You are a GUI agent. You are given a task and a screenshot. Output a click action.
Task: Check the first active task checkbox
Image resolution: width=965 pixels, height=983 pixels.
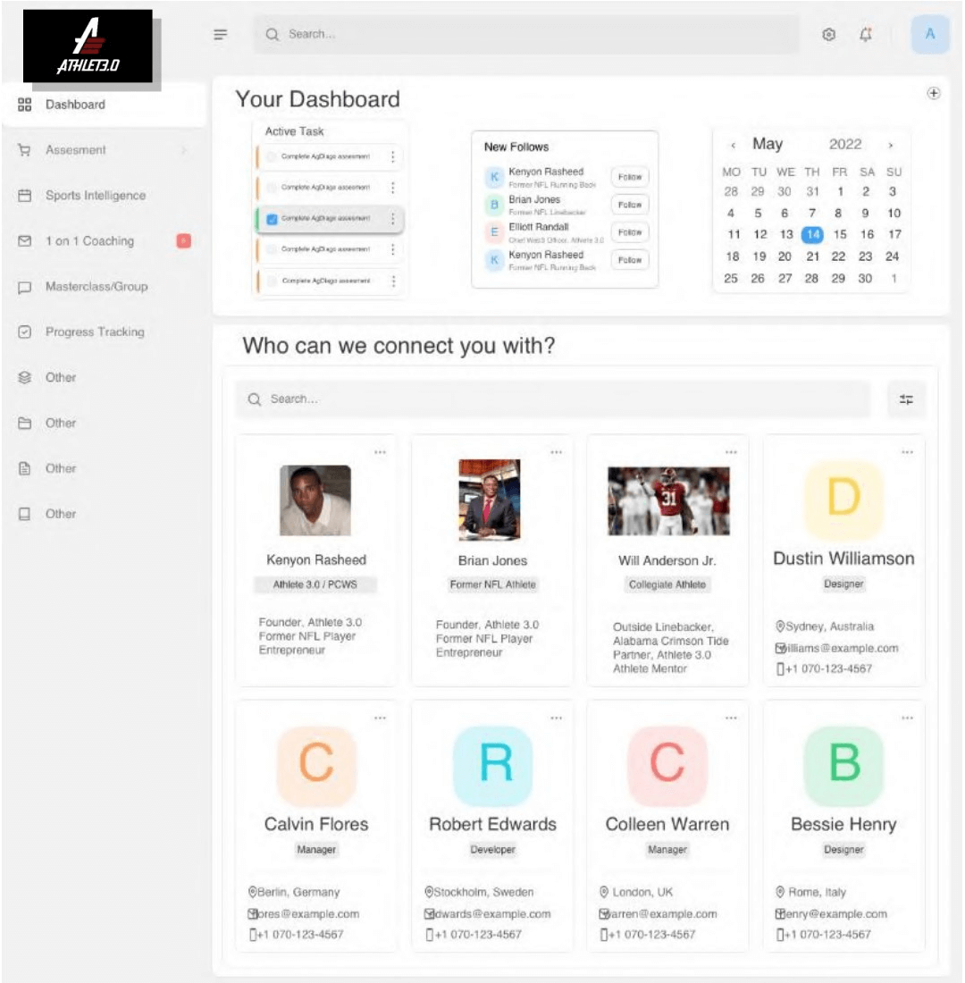coord(272,156)
